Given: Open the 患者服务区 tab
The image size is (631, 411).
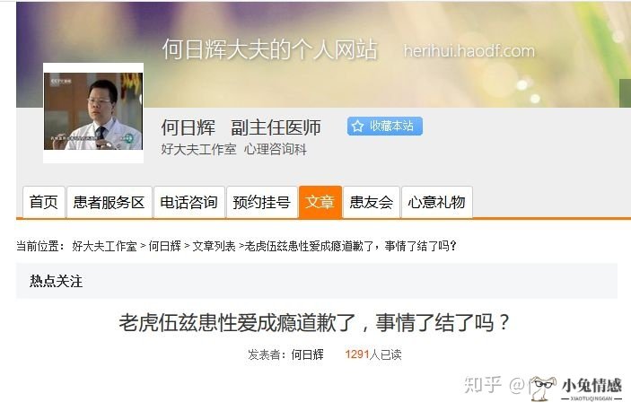Looking at the screenshot, I should [110, 202].
